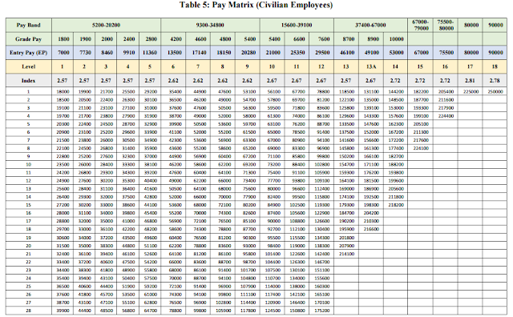Screen dimensions: 513x317
Task: Click the 15600-39100 pay band cell
Action: point(297,25)
